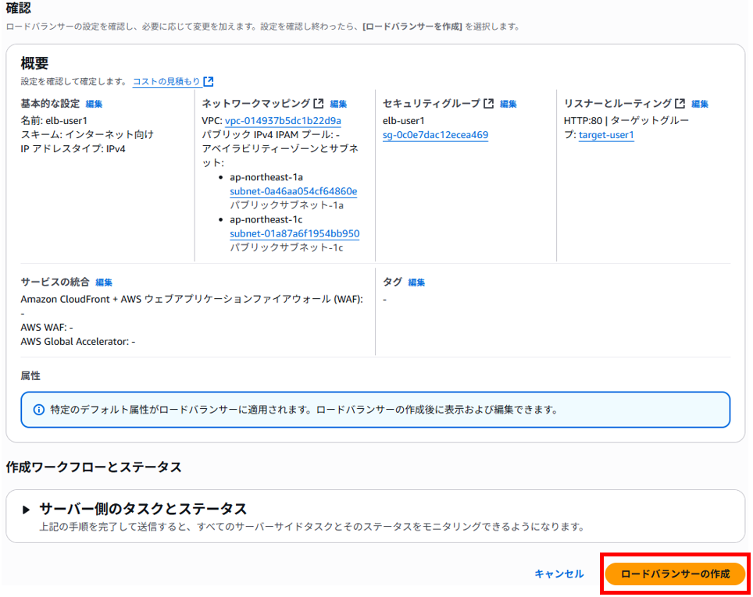Screen dimensions: 753x597
Task: Click 編集 next to サービスの統合
Action: pyautogui.click(x=104, y=283)
